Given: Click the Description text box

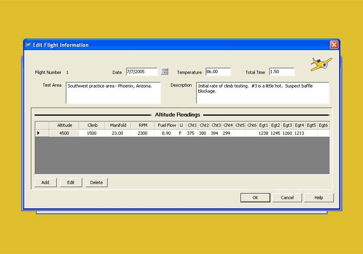Looking at the screenshot, I should 262,93.
